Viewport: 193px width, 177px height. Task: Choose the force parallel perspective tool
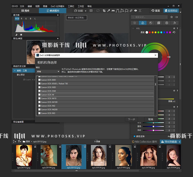coord(117,11)
